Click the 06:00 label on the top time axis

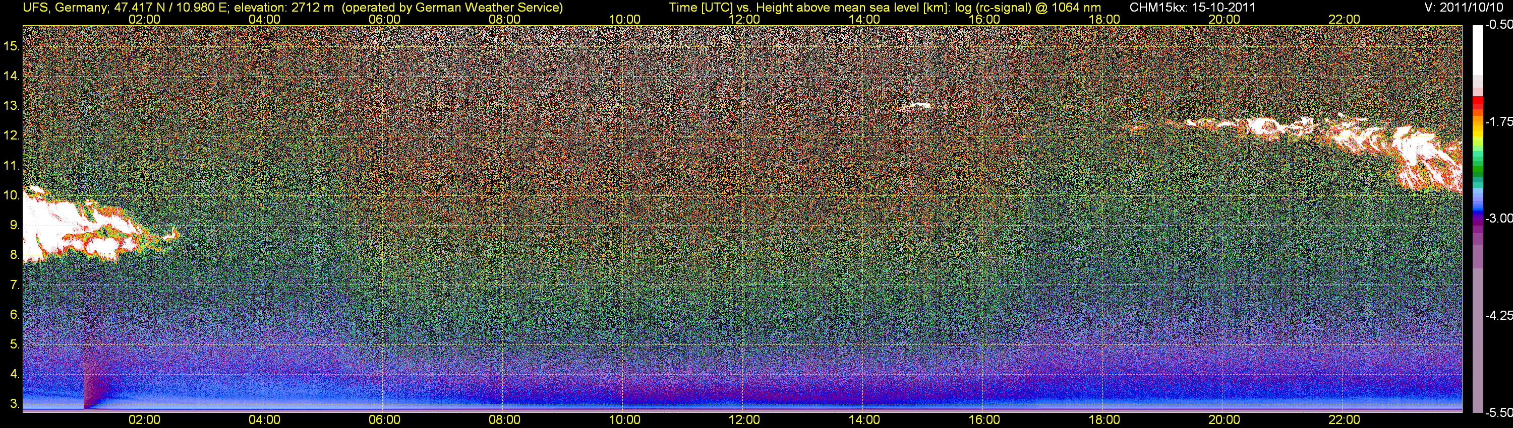(384, 19)
